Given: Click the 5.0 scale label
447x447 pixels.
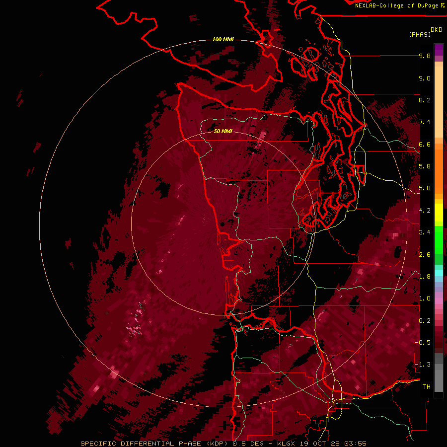Looking at the screenshot, I should (425, 188).
